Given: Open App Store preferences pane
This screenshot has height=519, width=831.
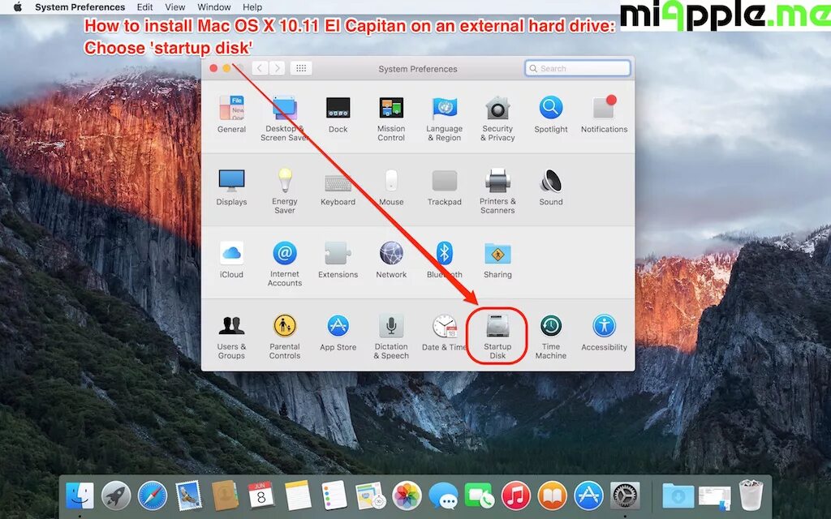Looking at the screenshot, I should tap(338, 332).
